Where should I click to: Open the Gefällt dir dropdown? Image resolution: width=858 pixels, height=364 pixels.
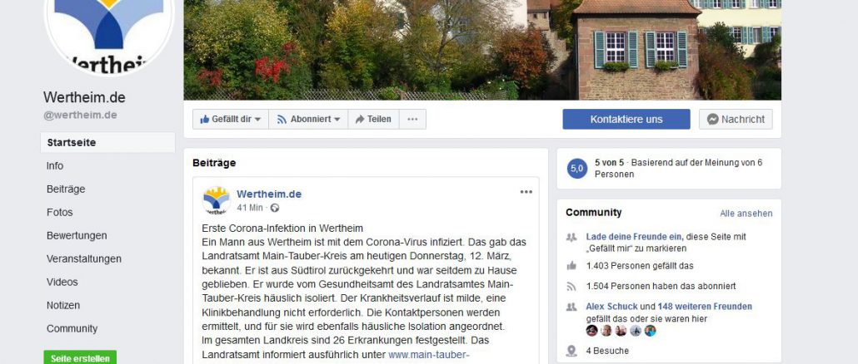[x=231, y=119]
